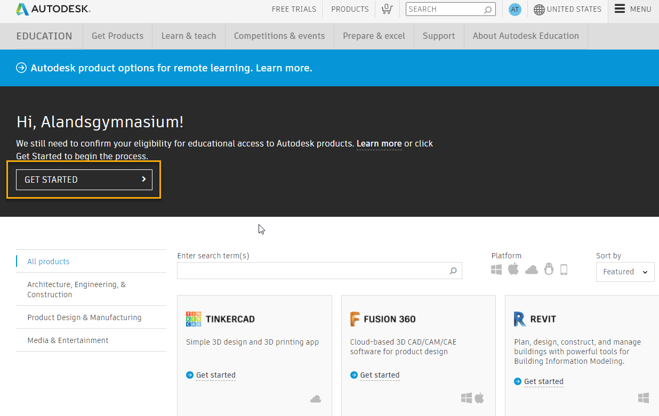The image size is (659, 416).
Task: Click the search magnifier in top bar
Action: point(487,10)
